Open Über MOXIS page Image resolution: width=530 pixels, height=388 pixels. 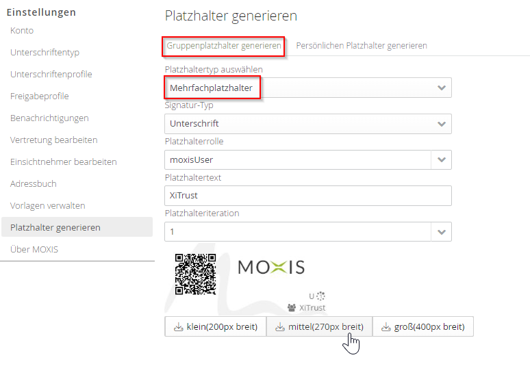tap(34, 250)
